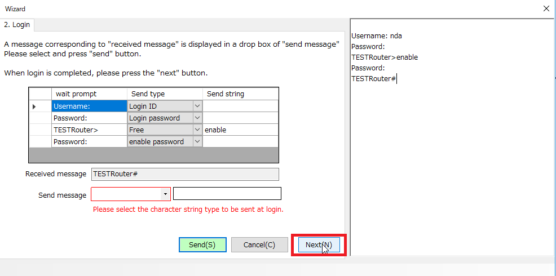Expand the enable password send type dropdown
This screenshot has width=556, height=276.
[197, 141]
